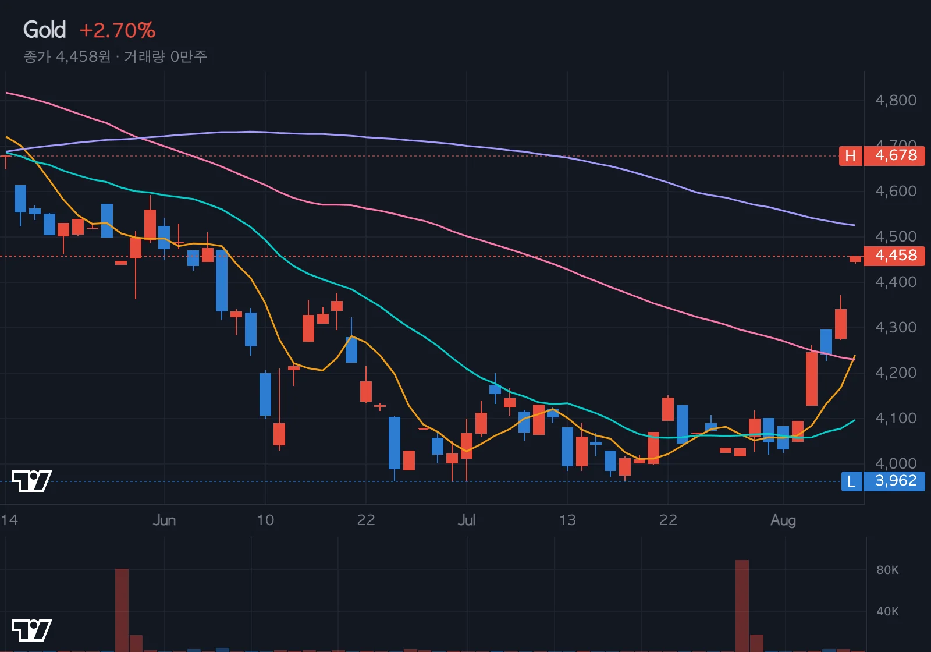Click the Gold symbol title

click(x=44, y=30)
